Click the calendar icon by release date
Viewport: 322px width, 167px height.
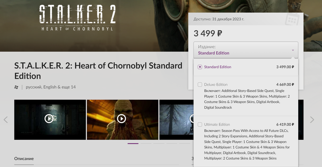click(x=292, y=20)
